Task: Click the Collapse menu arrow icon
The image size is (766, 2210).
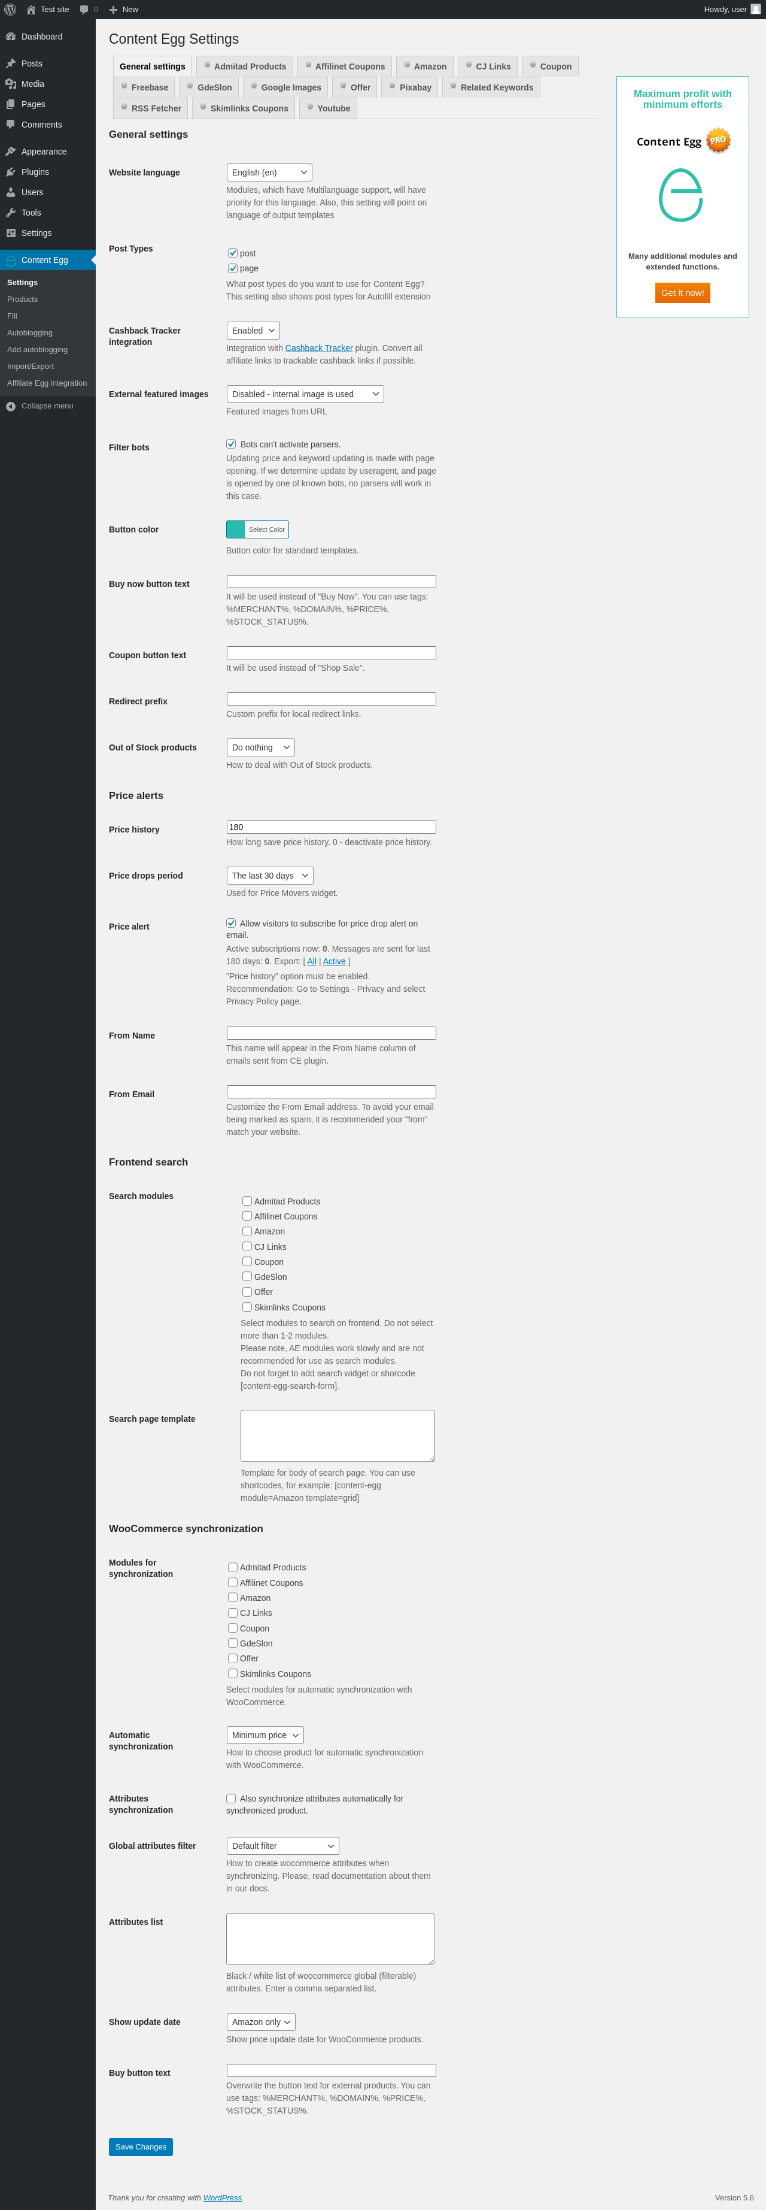Action: click(11, 407)
